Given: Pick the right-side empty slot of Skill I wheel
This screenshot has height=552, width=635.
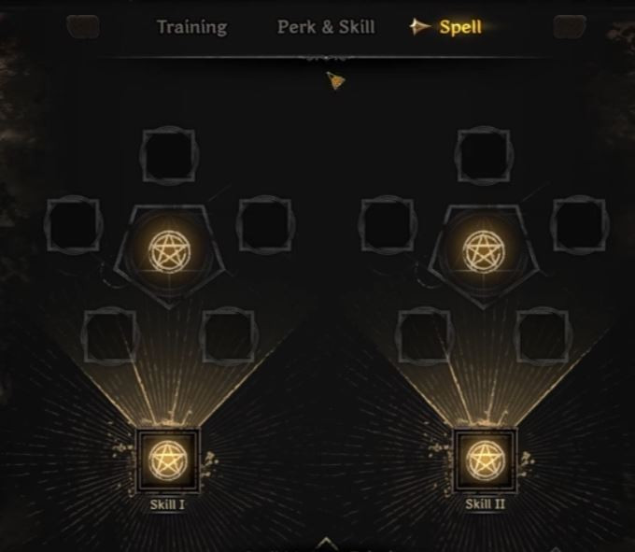Looking at the screenshot, I should tap(265, 225).
